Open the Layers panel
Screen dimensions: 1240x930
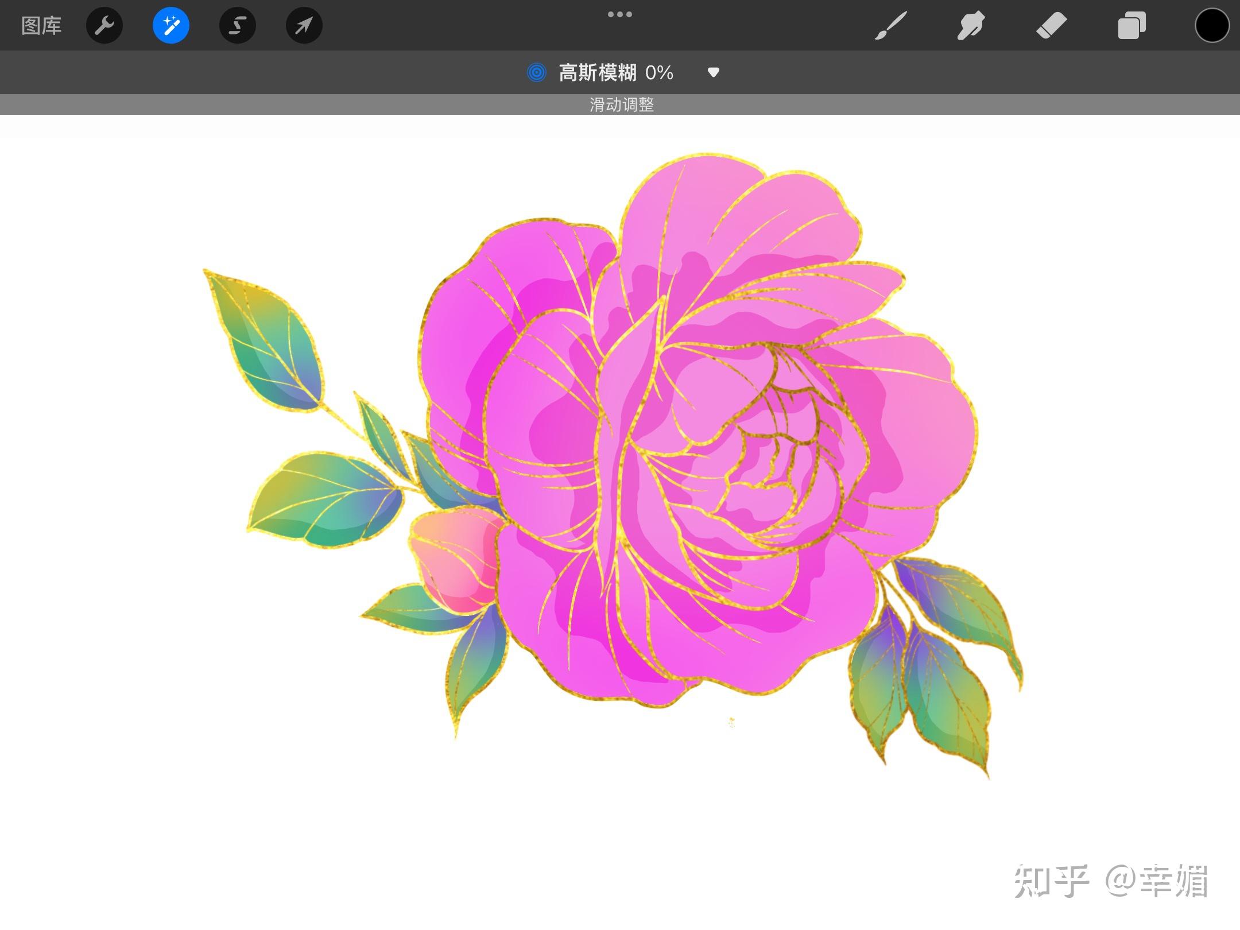[x=1132, y=25]
